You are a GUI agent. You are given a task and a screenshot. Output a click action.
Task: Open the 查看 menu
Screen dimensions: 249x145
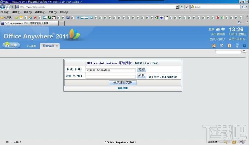point(28,12)
